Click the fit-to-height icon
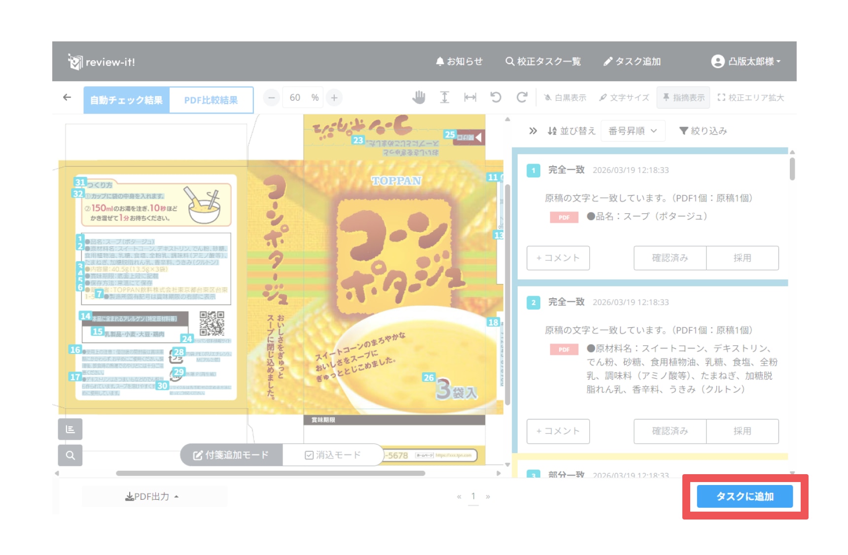Screen dimensions: 848x555 (x=444, y=98)
